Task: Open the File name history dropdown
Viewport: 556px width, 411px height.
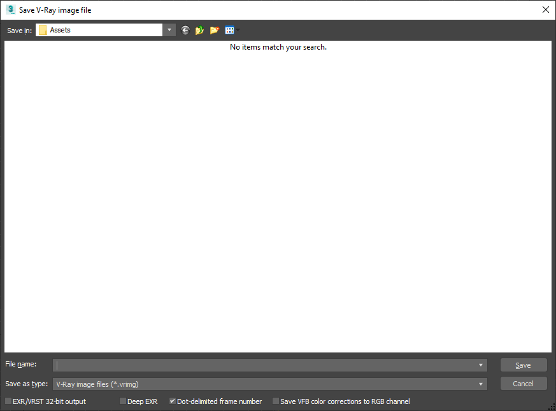Action: point(480,365)
